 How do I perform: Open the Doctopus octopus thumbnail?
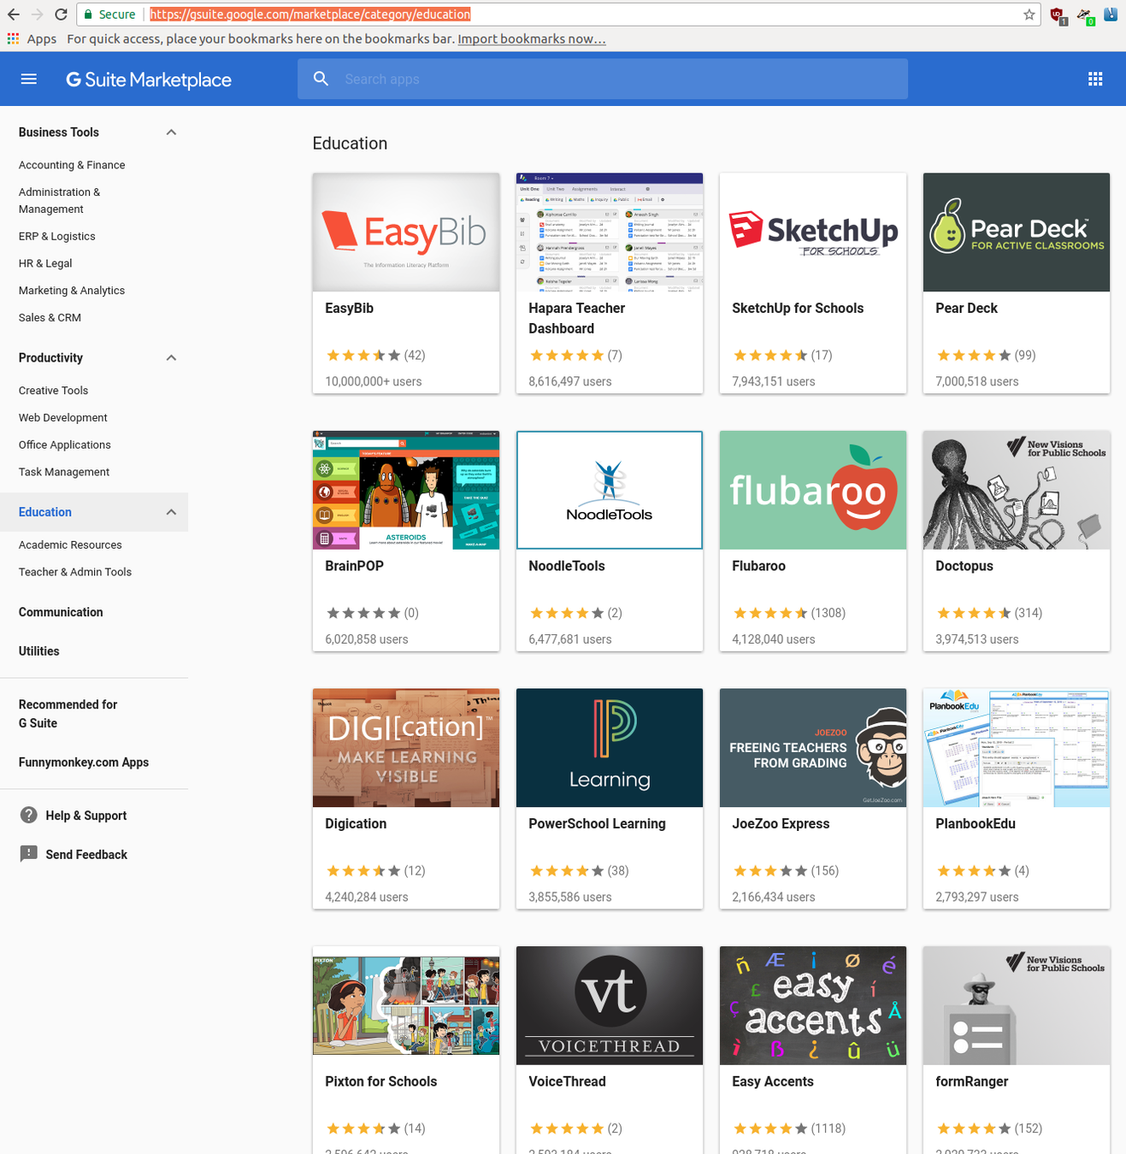(1017, 490)
